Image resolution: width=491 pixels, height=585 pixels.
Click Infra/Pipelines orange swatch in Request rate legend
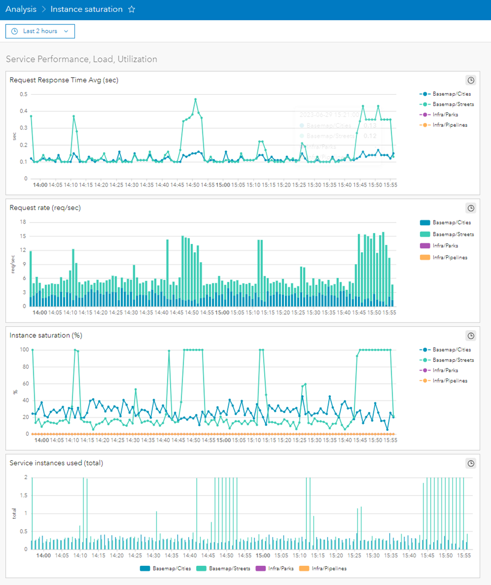pyautogui.click(x=424, y=257)
